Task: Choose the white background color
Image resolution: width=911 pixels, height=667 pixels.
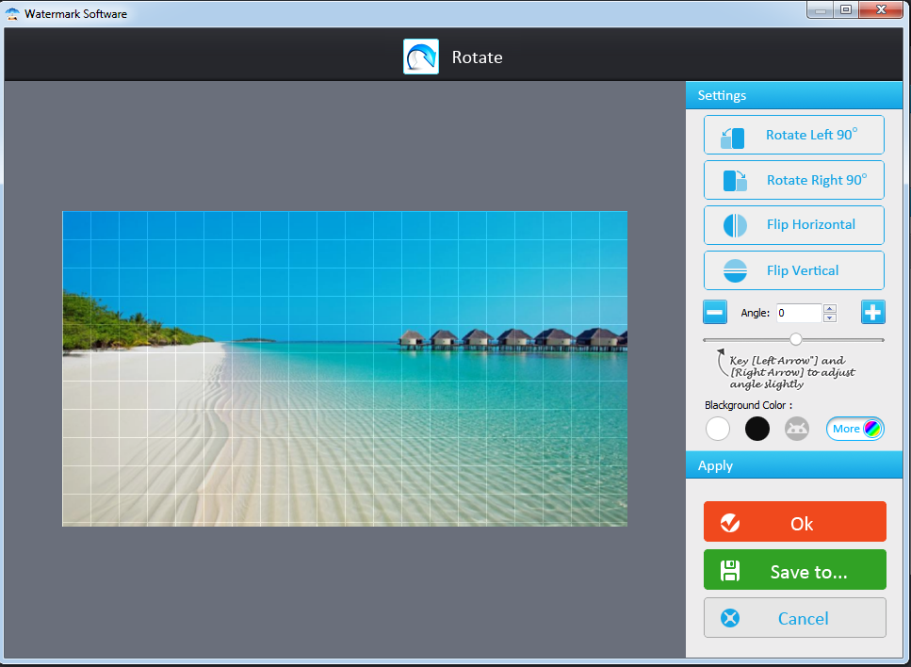Action: [x=718, y=429]
